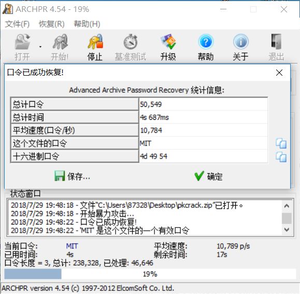Click the blue current password MIT value
Screen dimensions: 300x294
click(x=72, y=246)
